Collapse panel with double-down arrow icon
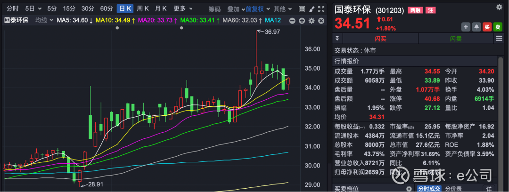The width and height of the screenshot is (509, 192). point(337,38)
